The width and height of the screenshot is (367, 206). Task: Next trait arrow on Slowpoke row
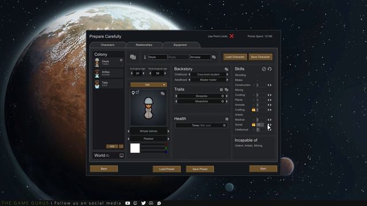point(227,96)
